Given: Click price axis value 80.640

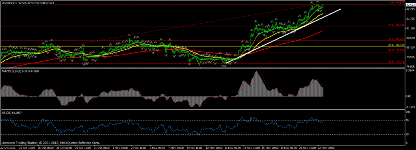Looking at the screenshot, I should click(410, 38).
